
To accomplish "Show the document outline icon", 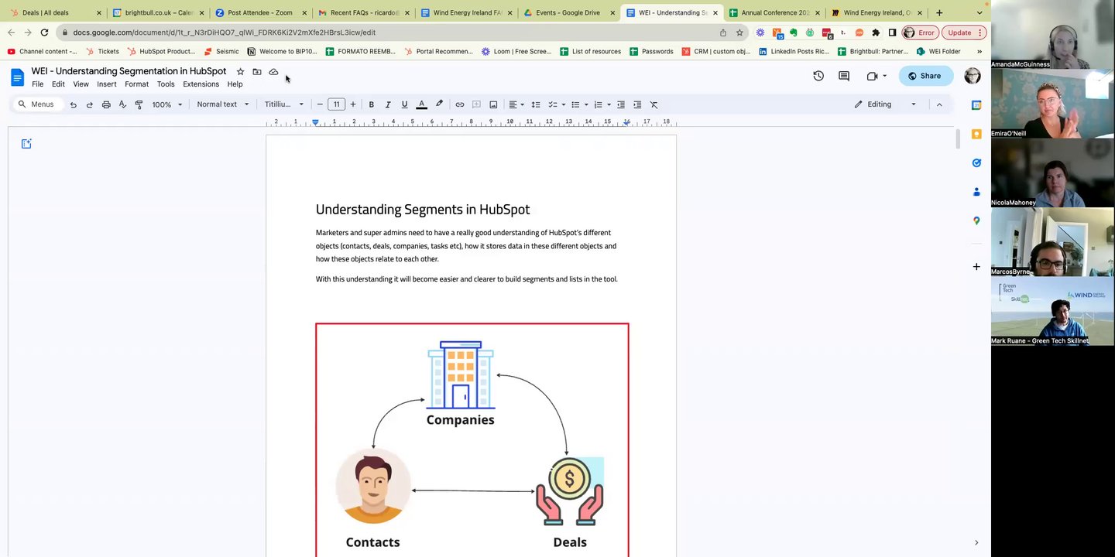I will [x=26, y=144].
